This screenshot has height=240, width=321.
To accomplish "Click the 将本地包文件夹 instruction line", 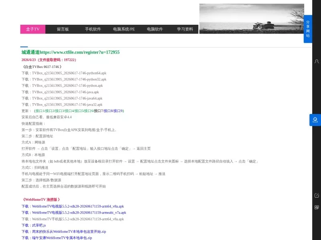I will (140, 162).
